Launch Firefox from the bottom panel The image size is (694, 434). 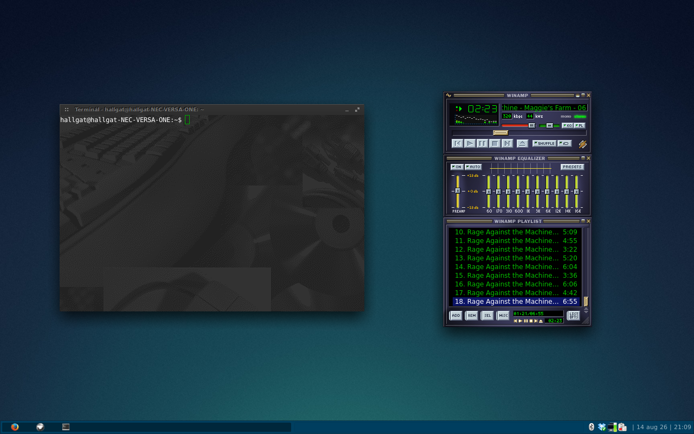click(15, 427)
